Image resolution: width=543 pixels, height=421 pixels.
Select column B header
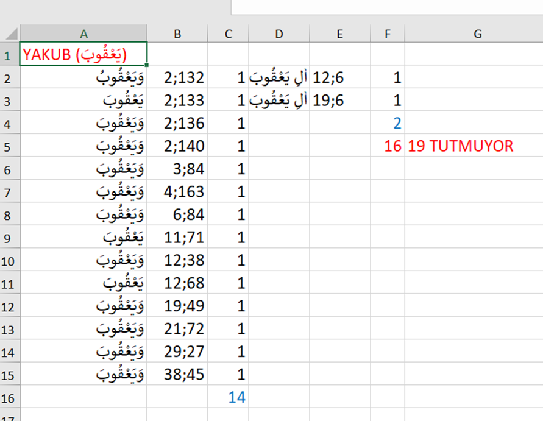click(x=177, y=34)
